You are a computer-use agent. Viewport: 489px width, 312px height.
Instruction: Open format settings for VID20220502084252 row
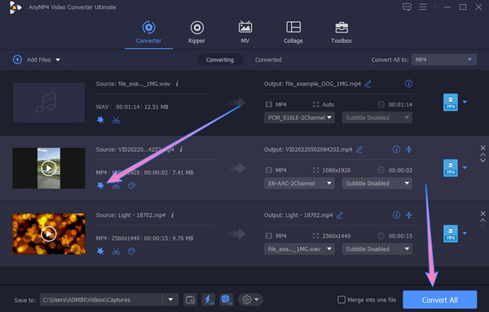451,168
